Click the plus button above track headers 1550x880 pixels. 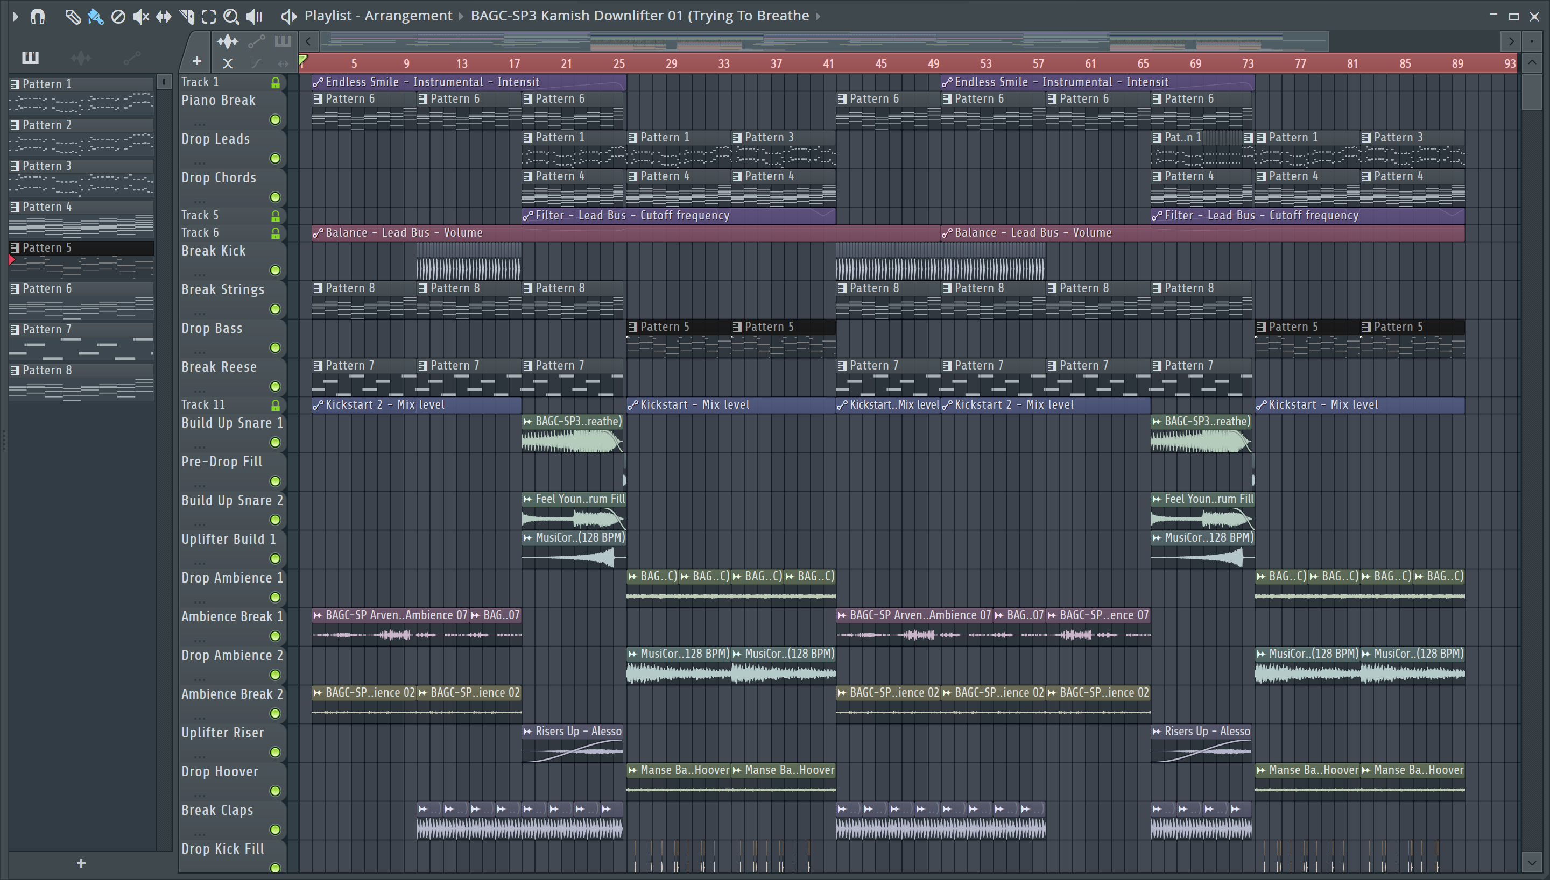(x=196, y=61)
